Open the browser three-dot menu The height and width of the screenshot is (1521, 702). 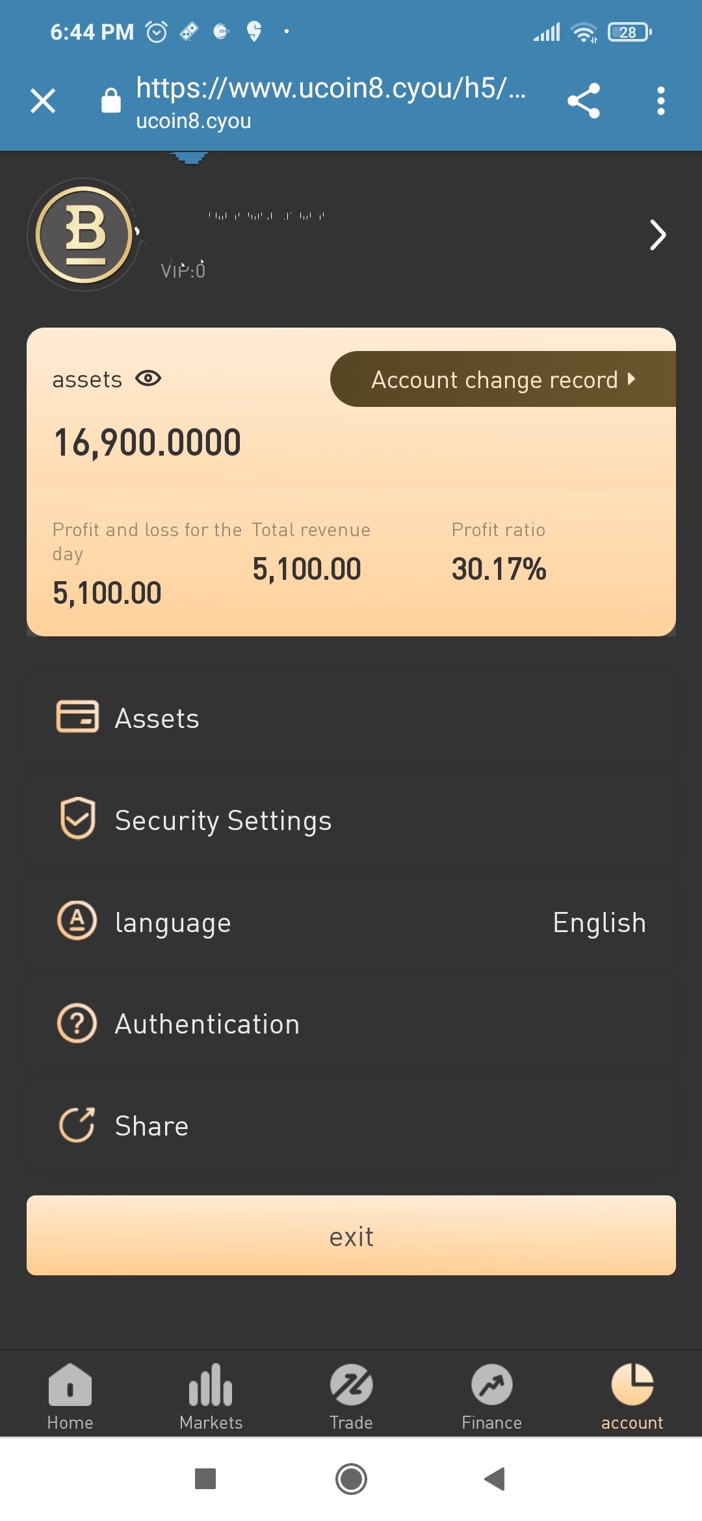(x=660, y=101)
